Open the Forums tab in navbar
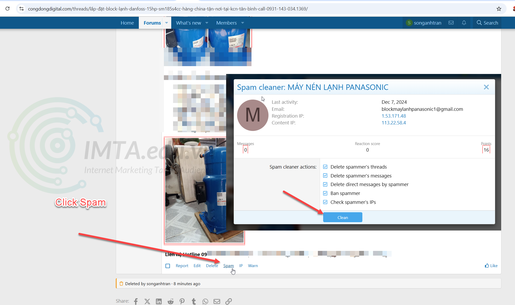The image size is (515, 305). (152, 22)
